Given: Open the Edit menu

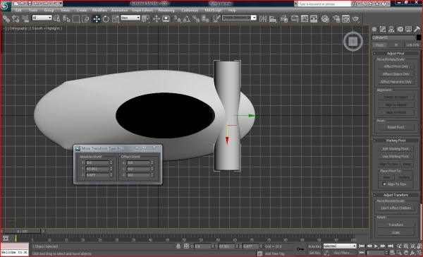Looking at the screenshot, I should point(18,11).
